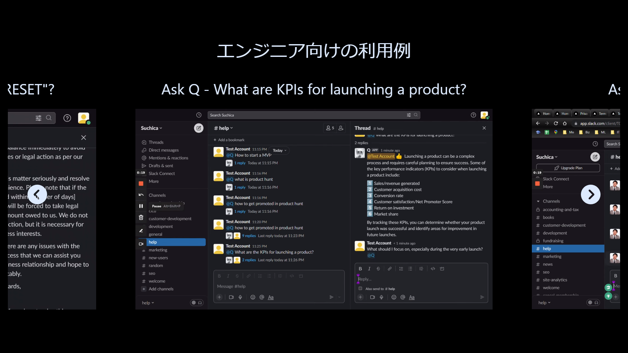The width and height of the screenshot is (628, 353).
Task: Click Add a bookmark
Action: click(229, 140)
